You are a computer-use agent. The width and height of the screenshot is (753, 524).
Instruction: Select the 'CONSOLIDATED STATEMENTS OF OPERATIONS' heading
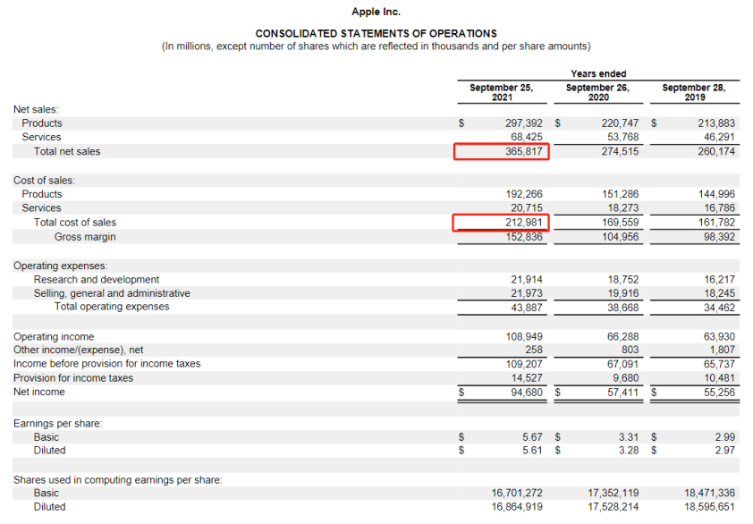tap(376, 34)
